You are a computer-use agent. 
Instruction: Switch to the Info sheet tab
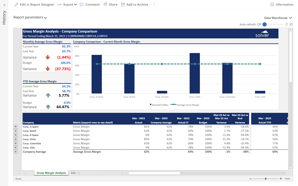pyautogui.click(x=73, y=173)
